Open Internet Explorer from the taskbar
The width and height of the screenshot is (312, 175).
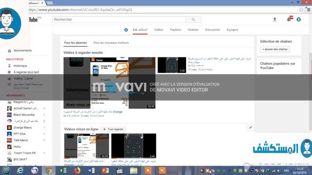[20, 171]
